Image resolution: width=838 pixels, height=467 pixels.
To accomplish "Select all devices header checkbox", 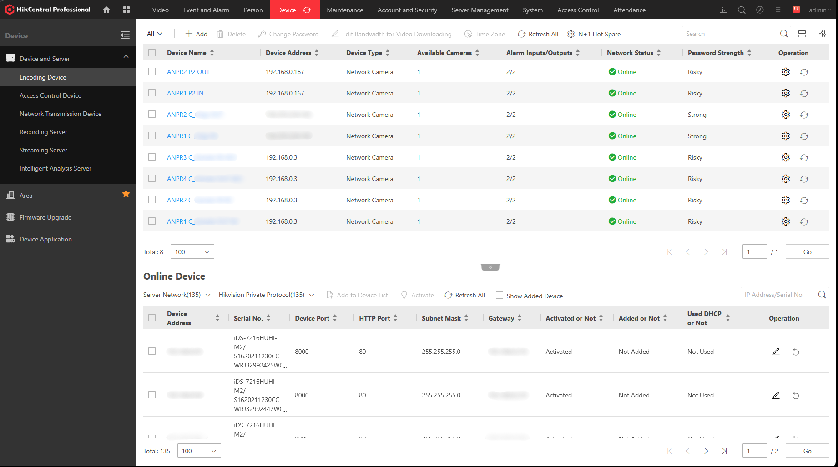I will pyautogui.click(x=152, y=53).
